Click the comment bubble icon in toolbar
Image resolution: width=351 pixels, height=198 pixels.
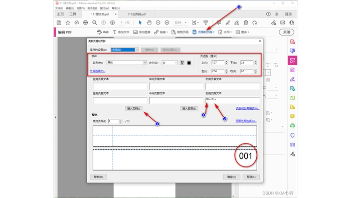(219, 23)
